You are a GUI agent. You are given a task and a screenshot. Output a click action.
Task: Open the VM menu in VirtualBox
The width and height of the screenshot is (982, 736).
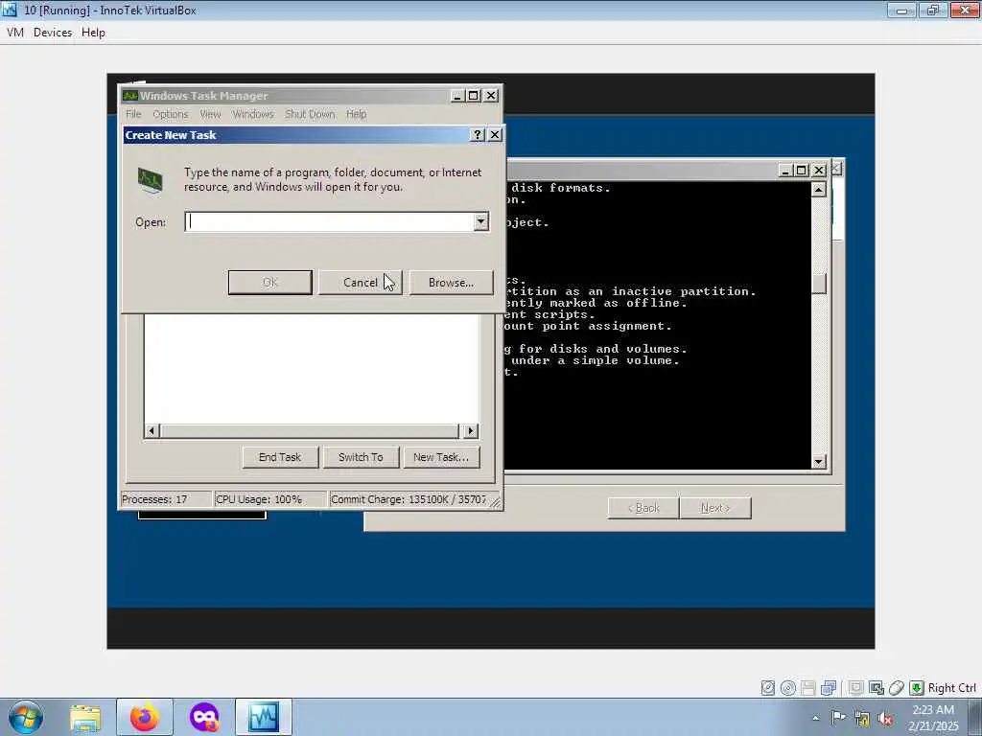(15, 33)
